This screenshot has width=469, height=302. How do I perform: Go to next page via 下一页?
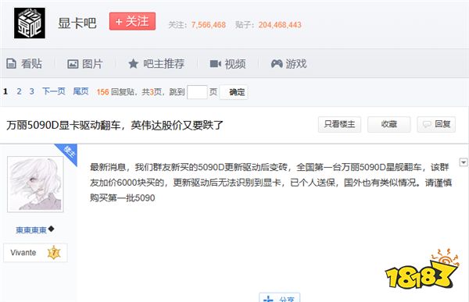tap(54, 91)
